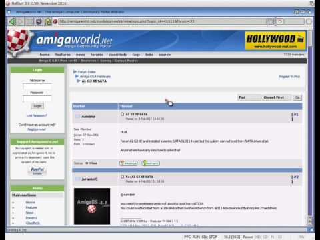Click Home in the Main sections menu
Screen dimensions: 320x240
click(30, 203)
